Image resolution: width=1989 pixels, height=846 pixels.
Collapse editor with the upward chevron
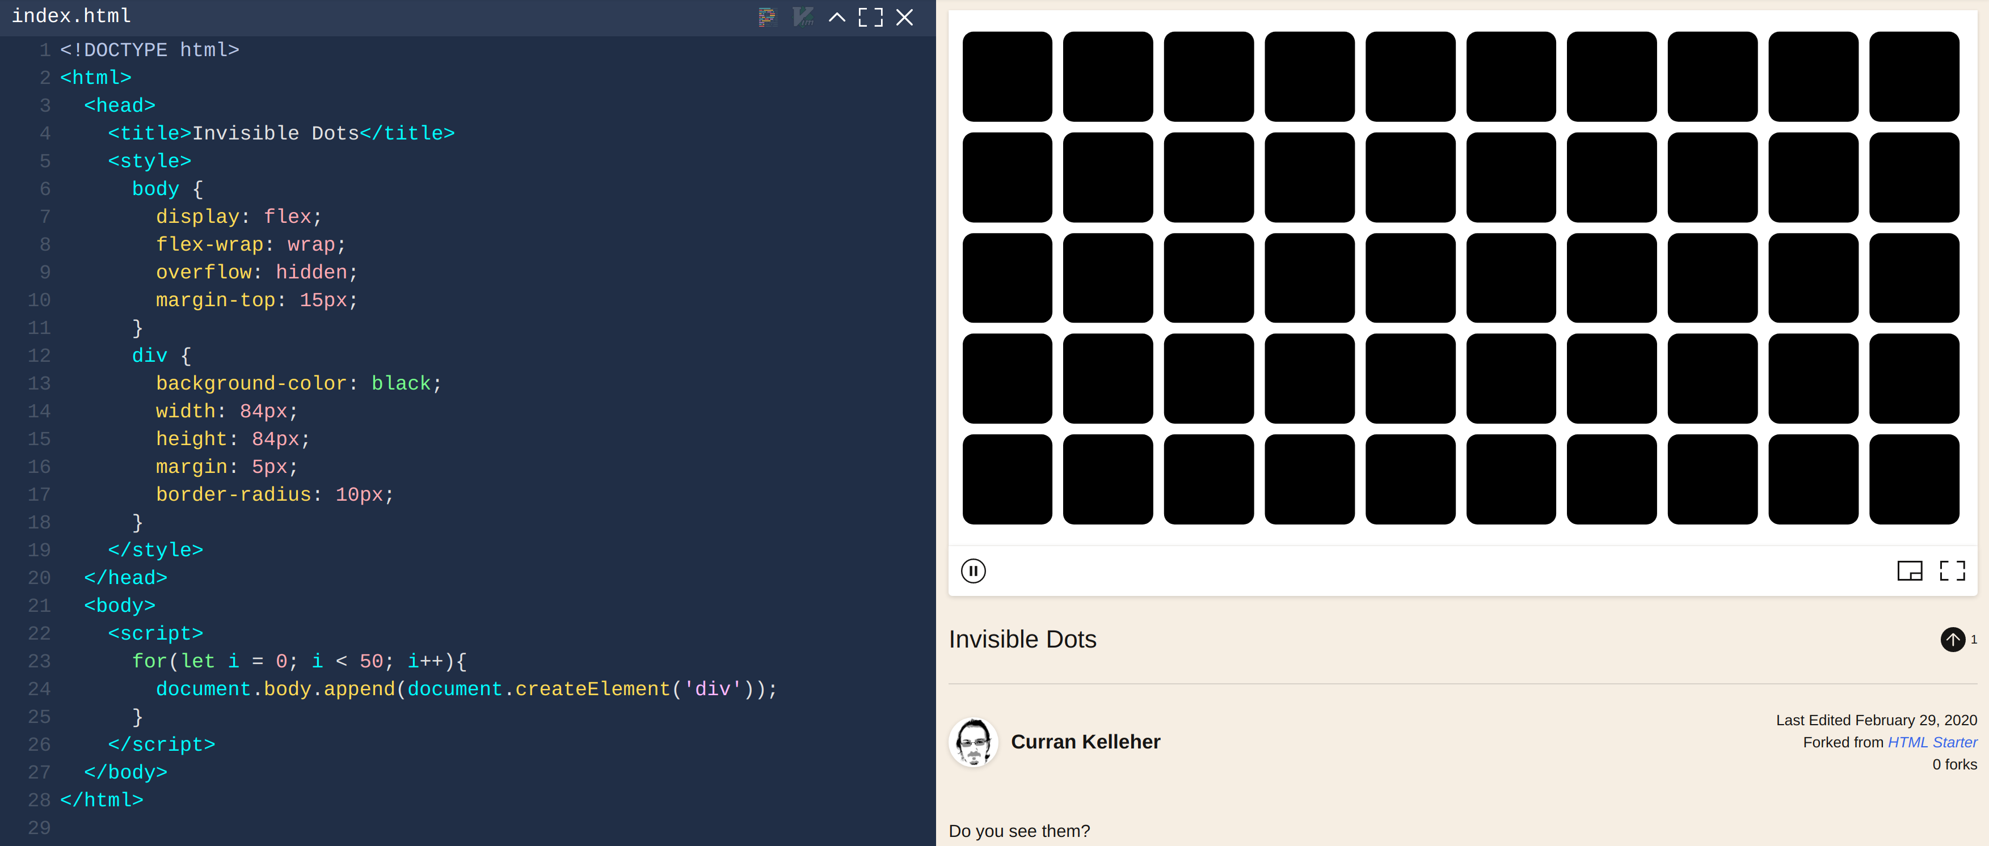pyautogui.click(x=837, y=17)
